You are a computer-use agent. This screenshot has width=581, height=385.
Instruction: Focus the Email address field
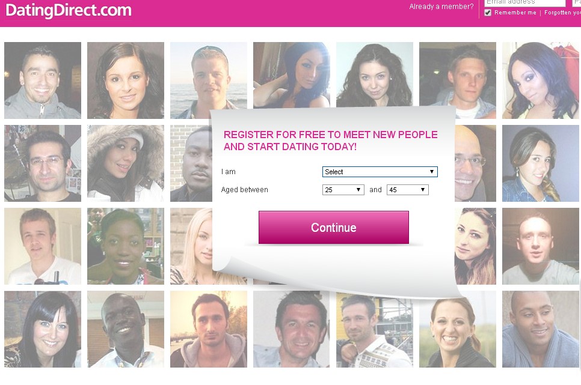click(x=524, y=3)
